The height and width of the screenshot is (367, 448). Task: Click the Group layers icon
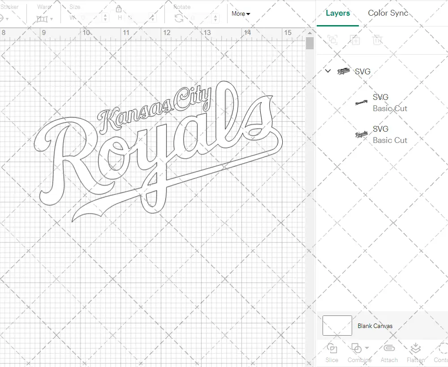click(332, 40)
